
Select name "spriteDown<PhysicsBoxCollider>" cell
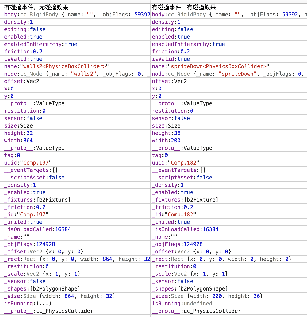pyautogui.click(x=228, y=66)
